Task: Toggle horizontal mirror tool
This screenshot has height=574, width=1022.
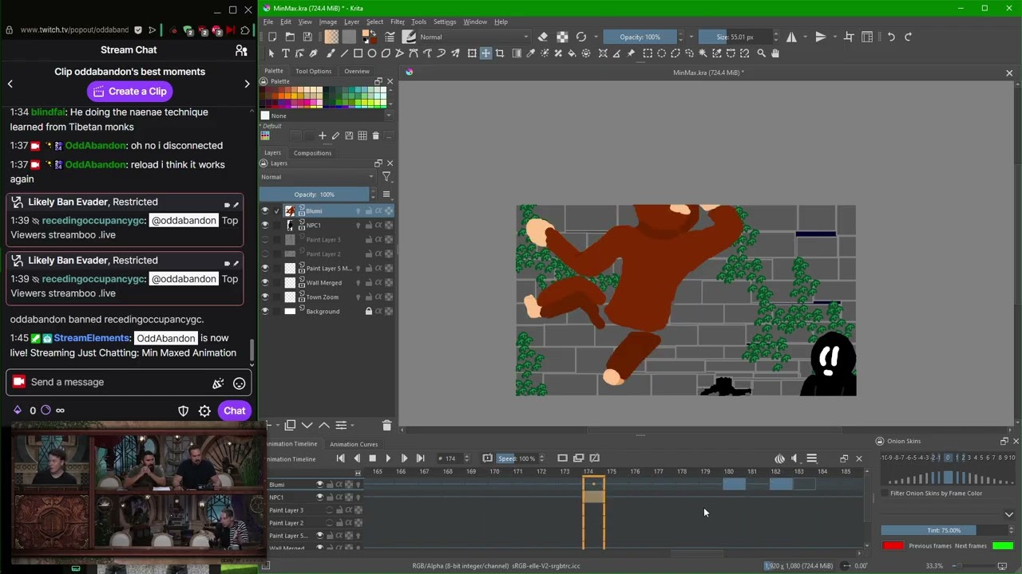Action: (x=791, y=37)
